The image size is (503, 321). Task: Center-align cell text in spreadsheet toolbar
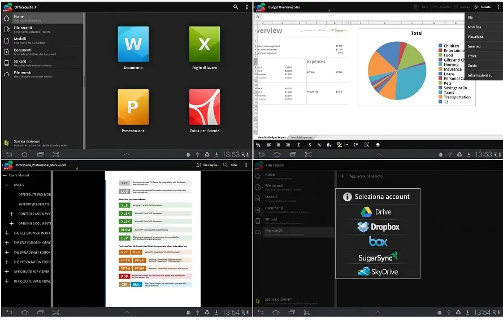(279, 145)
